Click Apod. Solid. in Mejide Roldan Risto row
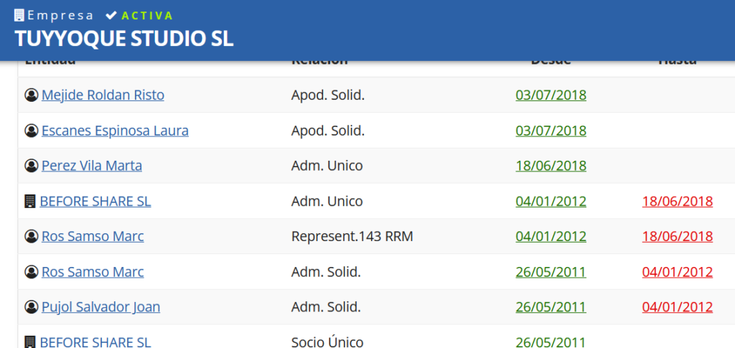 pos(327,95)
